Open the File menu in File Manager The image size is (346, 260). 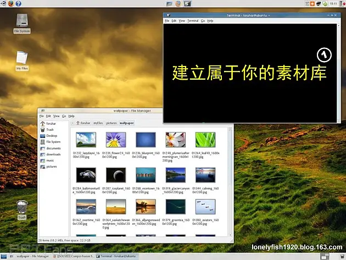click(x=41, y=116)
